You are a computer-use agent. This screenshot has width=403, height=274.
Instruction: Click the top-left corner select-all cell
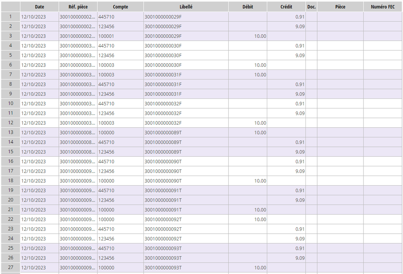[x=10, y=7]
